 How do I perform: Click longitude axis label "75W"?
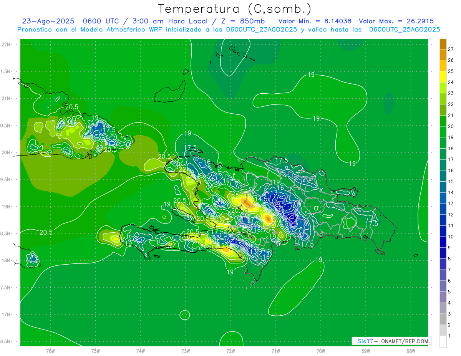point(96,351)
